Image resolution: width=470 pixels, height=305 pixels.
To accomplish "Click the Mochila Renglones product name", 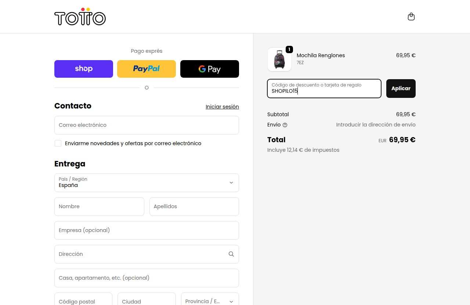I will (321, 55).
